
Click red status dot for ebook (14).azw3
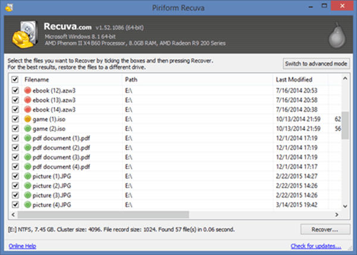[x=27, y=109]
